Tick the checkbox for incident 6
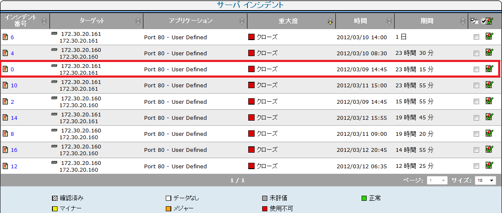Image resolution: width=502 pixels, height=213 pixels. (x=476, y=37)
